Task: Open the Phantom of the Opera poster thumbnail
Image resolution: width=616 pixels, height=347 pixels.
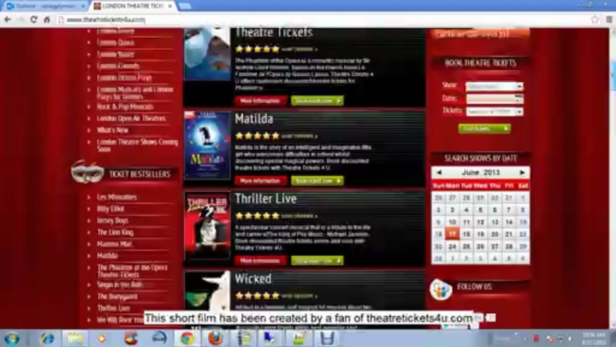Action: point(208,54)
